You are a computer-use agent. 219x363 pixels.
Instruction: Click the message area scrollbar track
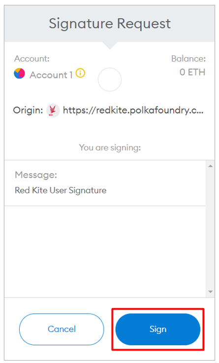(x=210, y=229)
